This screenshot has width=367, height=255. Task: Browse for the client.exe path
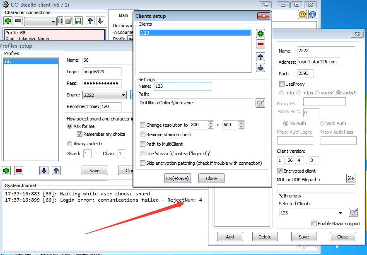coord(260,103)
